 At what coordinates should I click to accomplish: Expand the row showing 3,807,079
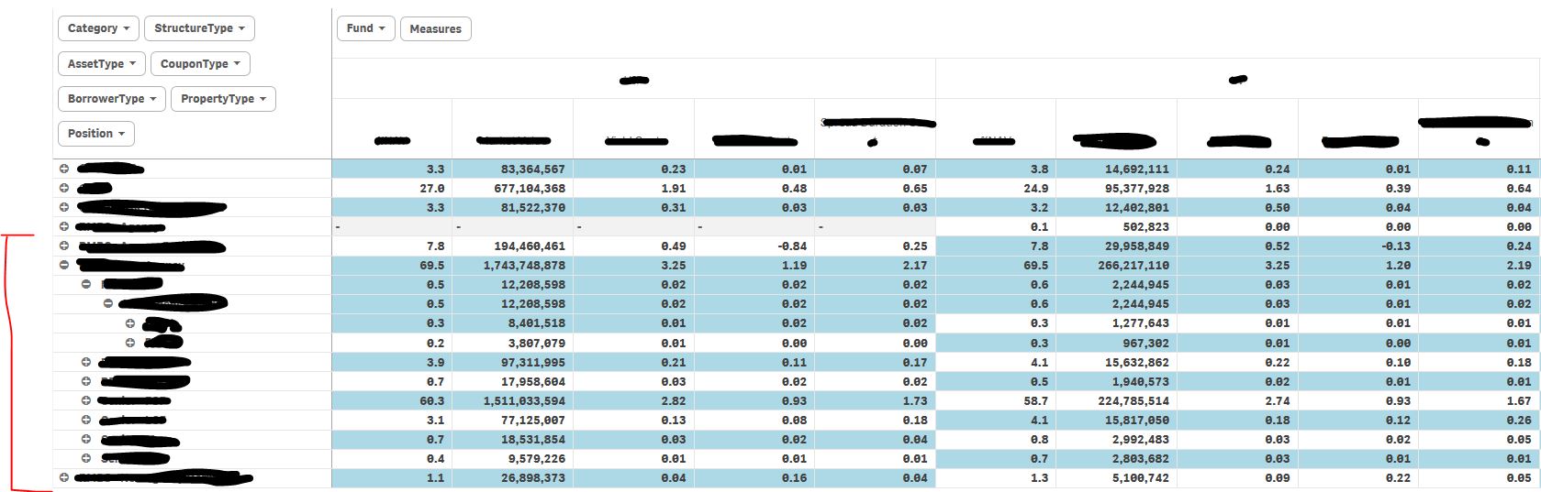[130, 343]
